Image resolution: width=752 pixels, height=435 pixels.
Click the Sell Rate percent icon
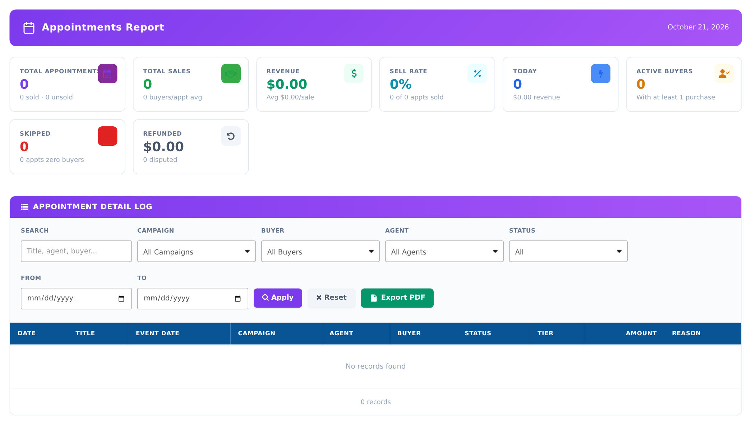coord(478,74)
